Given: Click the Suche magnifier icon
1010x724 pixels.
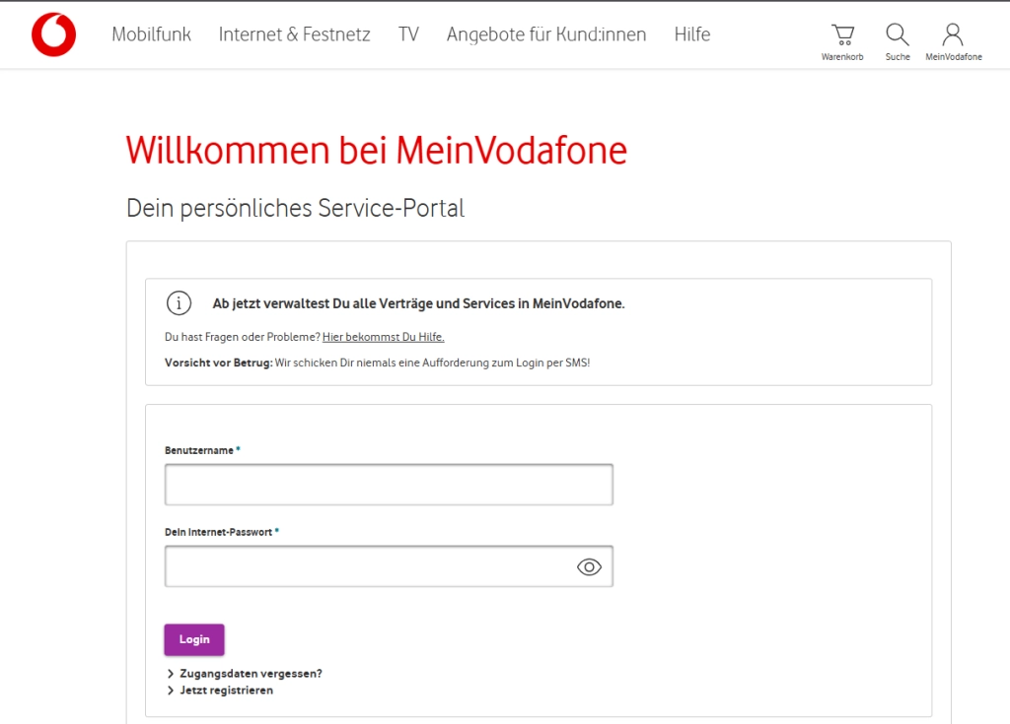Looking at the screenshot, I should coord(897,35).
